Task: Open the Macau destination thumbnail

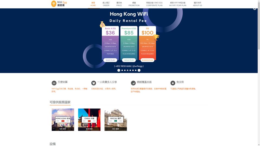Action: click(116, 120)
